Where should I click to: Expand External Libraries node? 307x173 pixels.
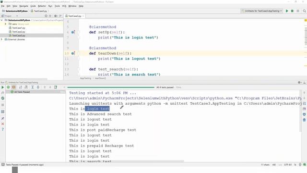[x=2, y=39]
